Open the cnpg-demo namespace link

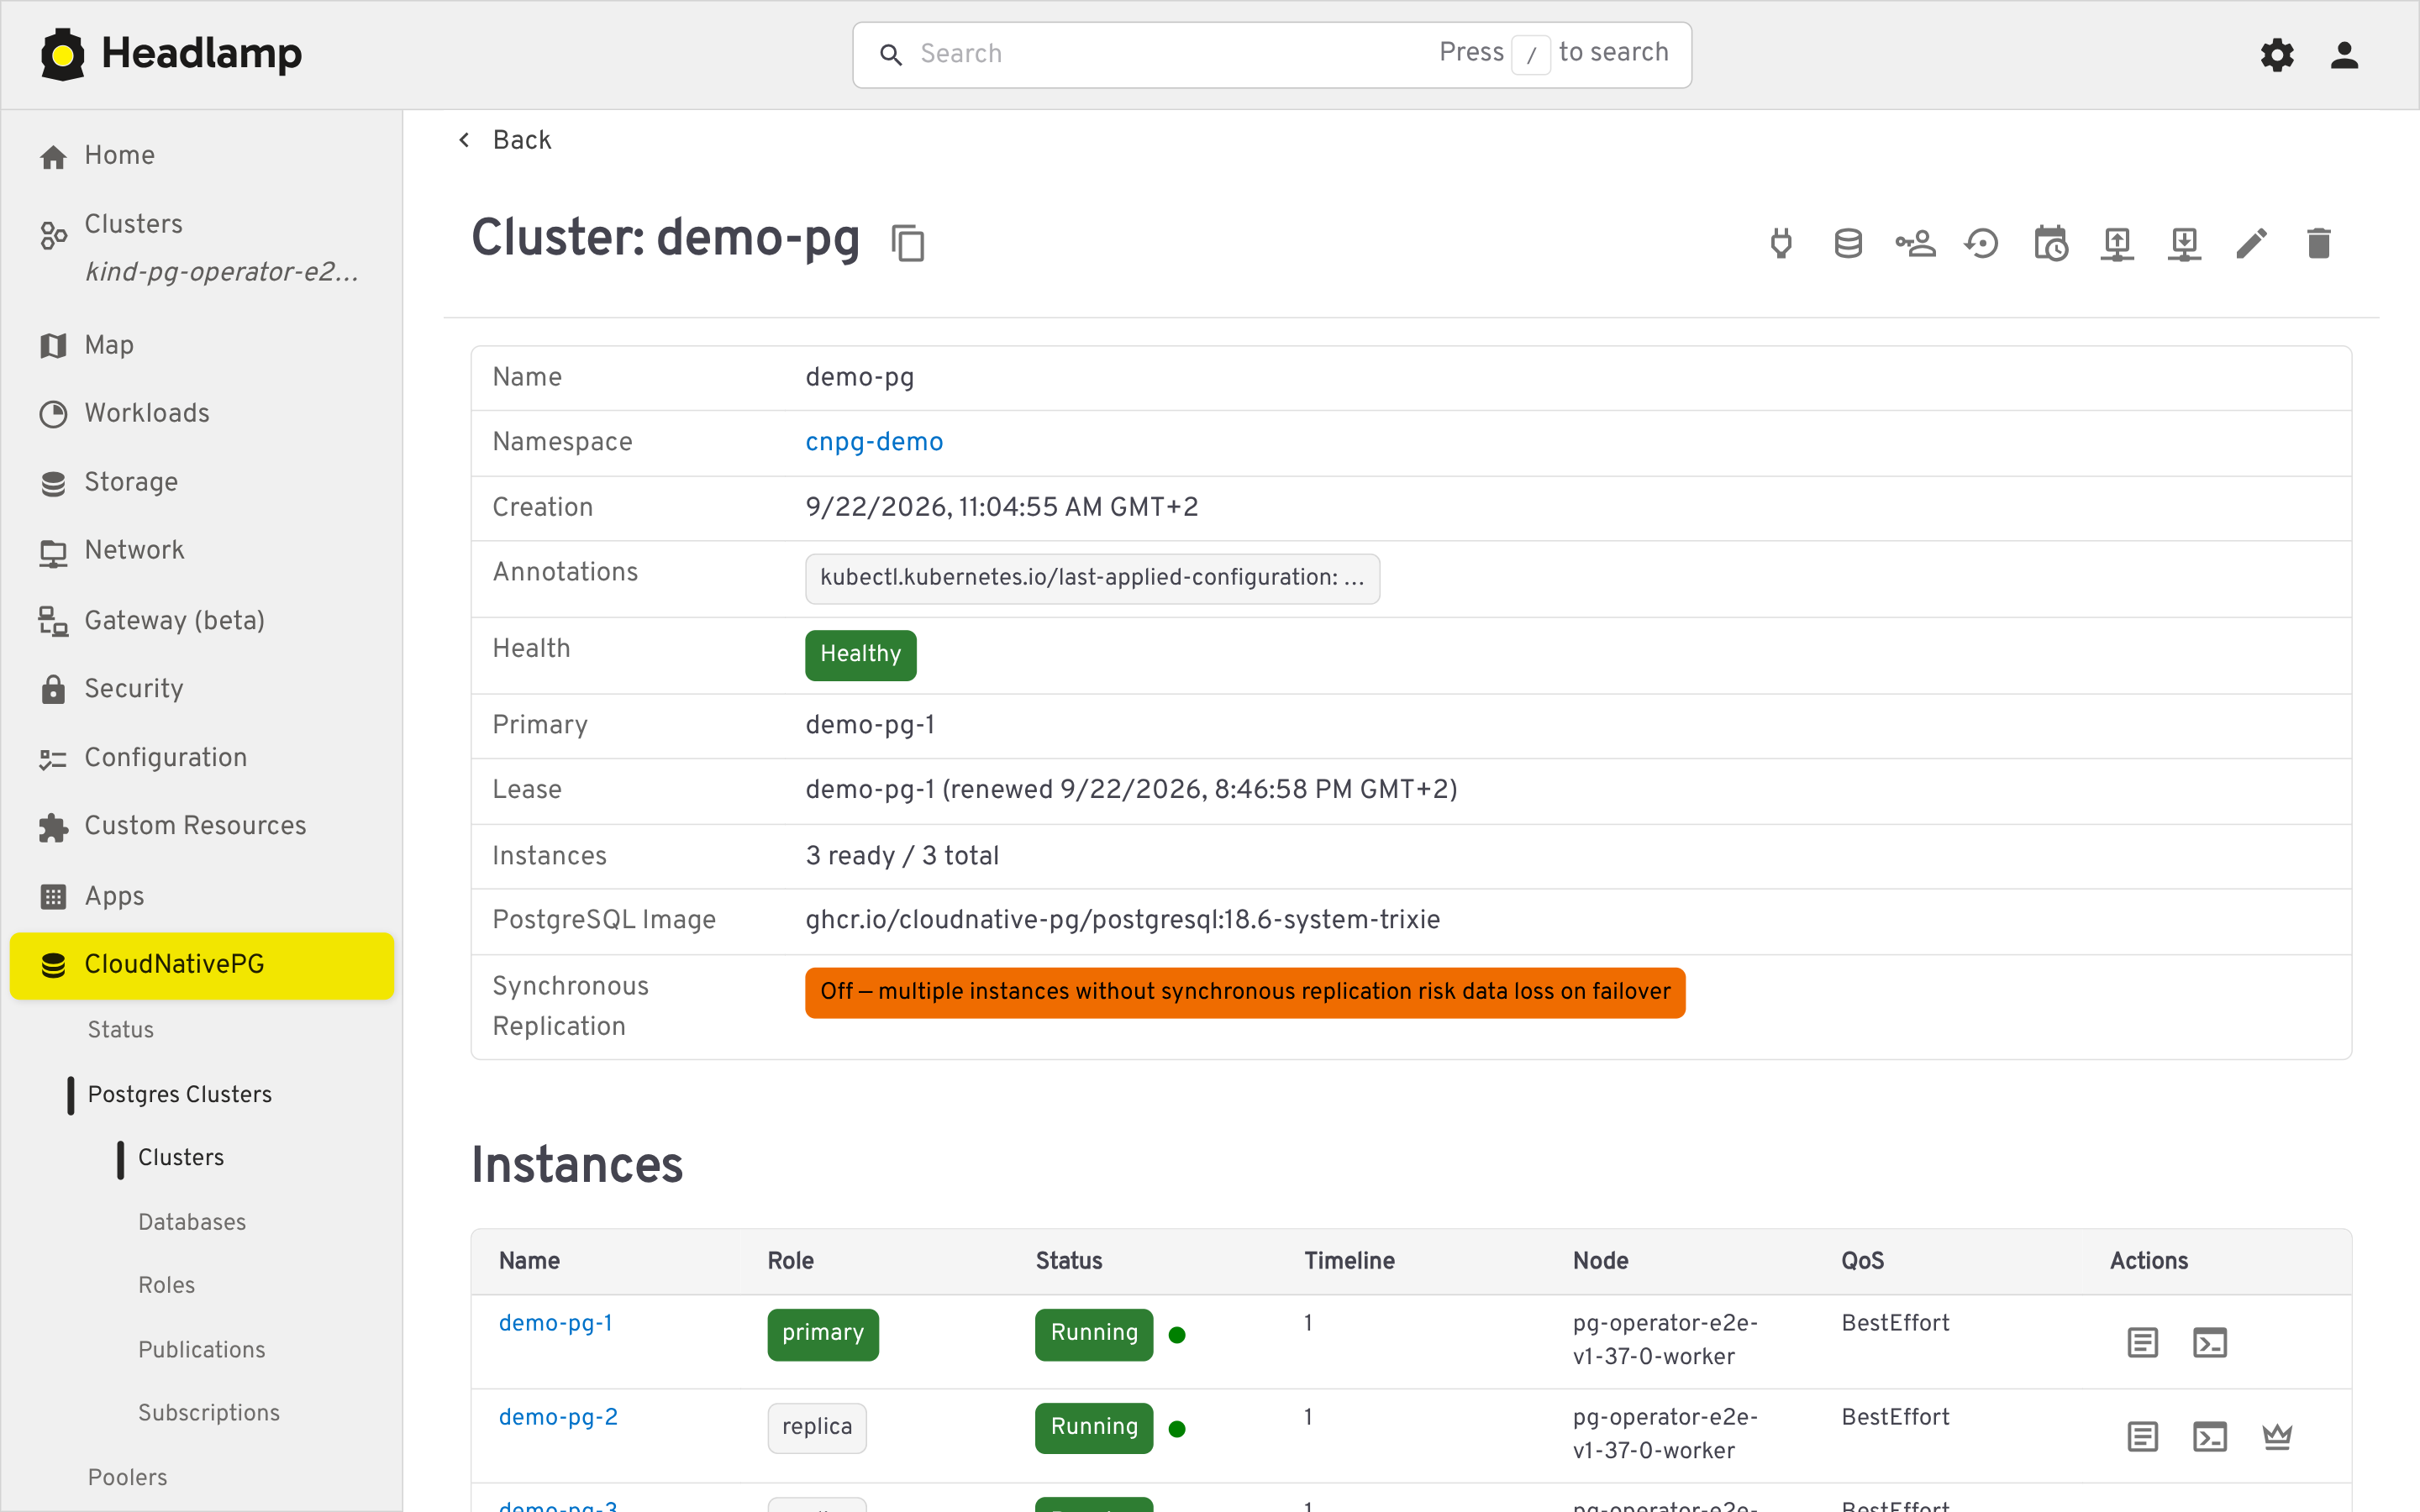[x=874, y=442]
